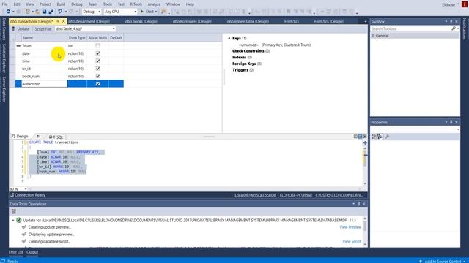Click the Properties panel auto-hide pin icon
The image size is (469, 263).
[x=451, y=122]
